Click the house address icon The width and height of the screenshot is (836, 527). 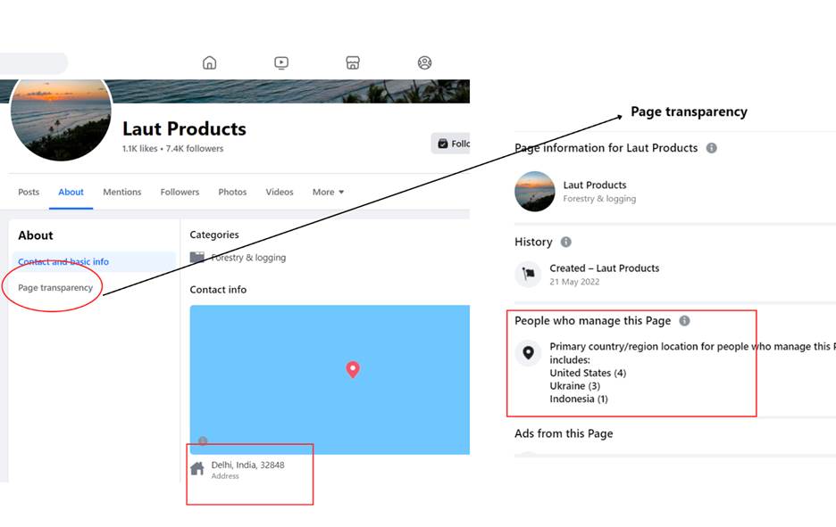tap(197, 468)
